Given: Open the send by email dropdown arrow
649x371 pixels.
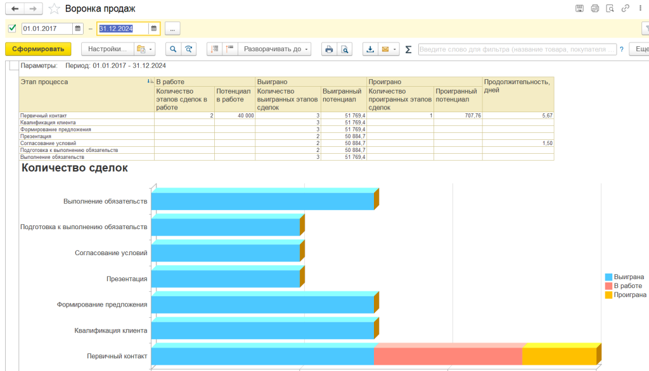Looking at the screenshot, I should 395,49.
